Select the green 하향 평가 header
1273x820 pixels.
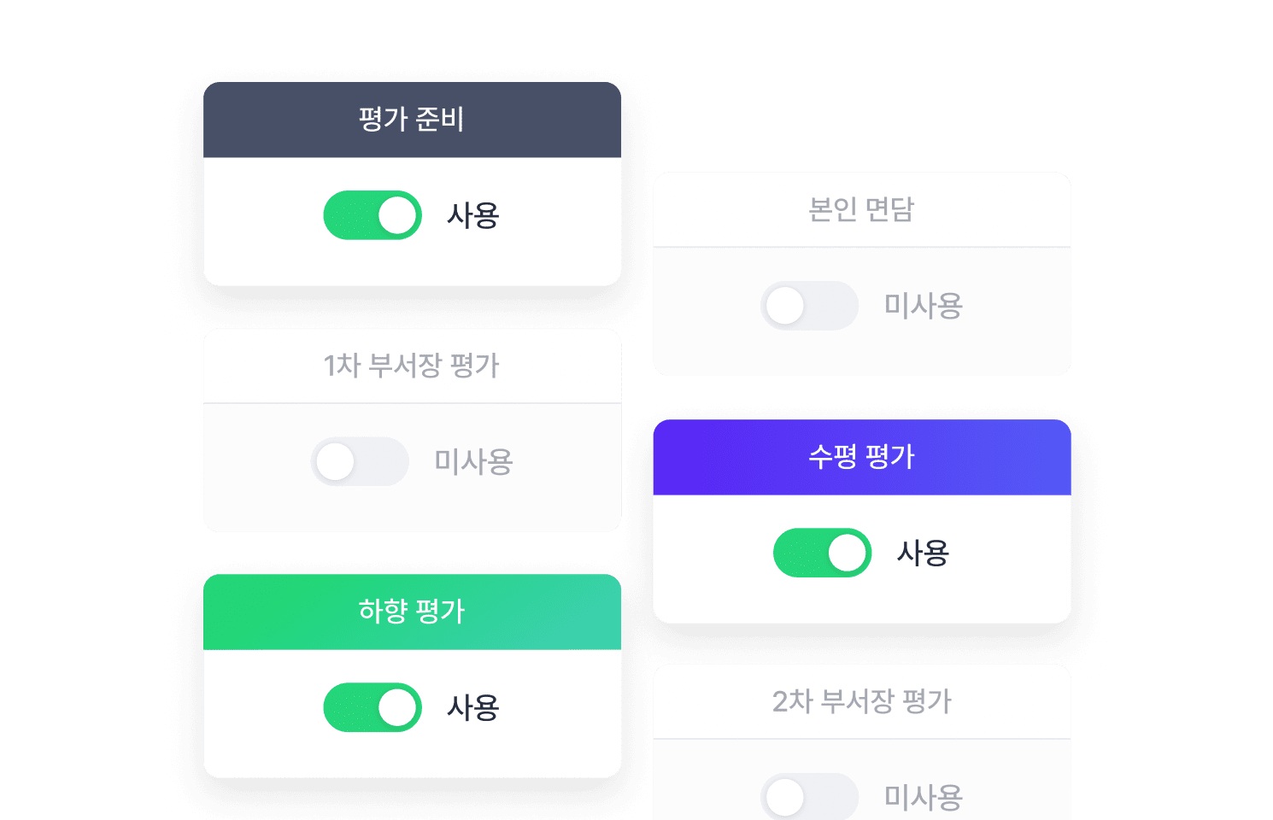[x=412, y=611]
